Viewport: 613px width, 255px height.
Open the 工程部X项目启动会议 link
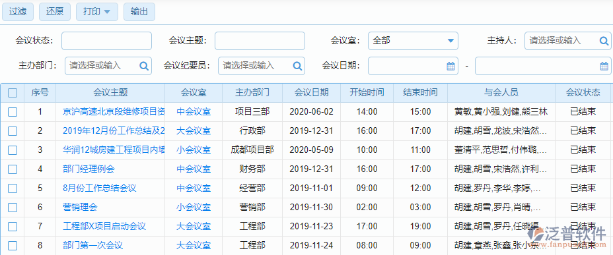104,226
